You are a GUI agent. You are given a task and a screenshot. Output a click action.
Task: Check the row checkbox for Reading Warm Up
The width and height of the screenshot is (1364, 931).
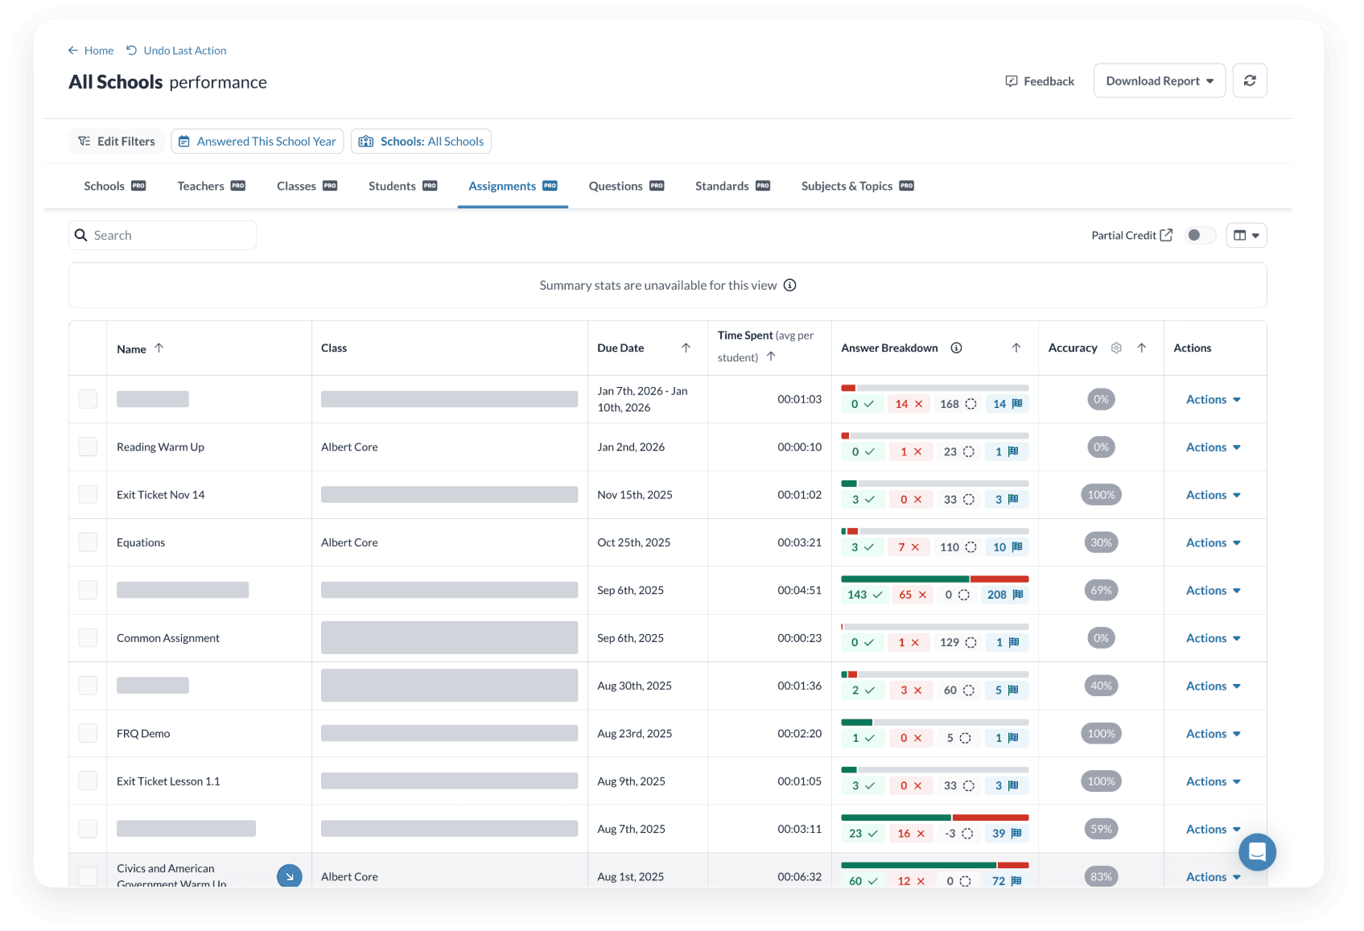(x=88, y=447)
